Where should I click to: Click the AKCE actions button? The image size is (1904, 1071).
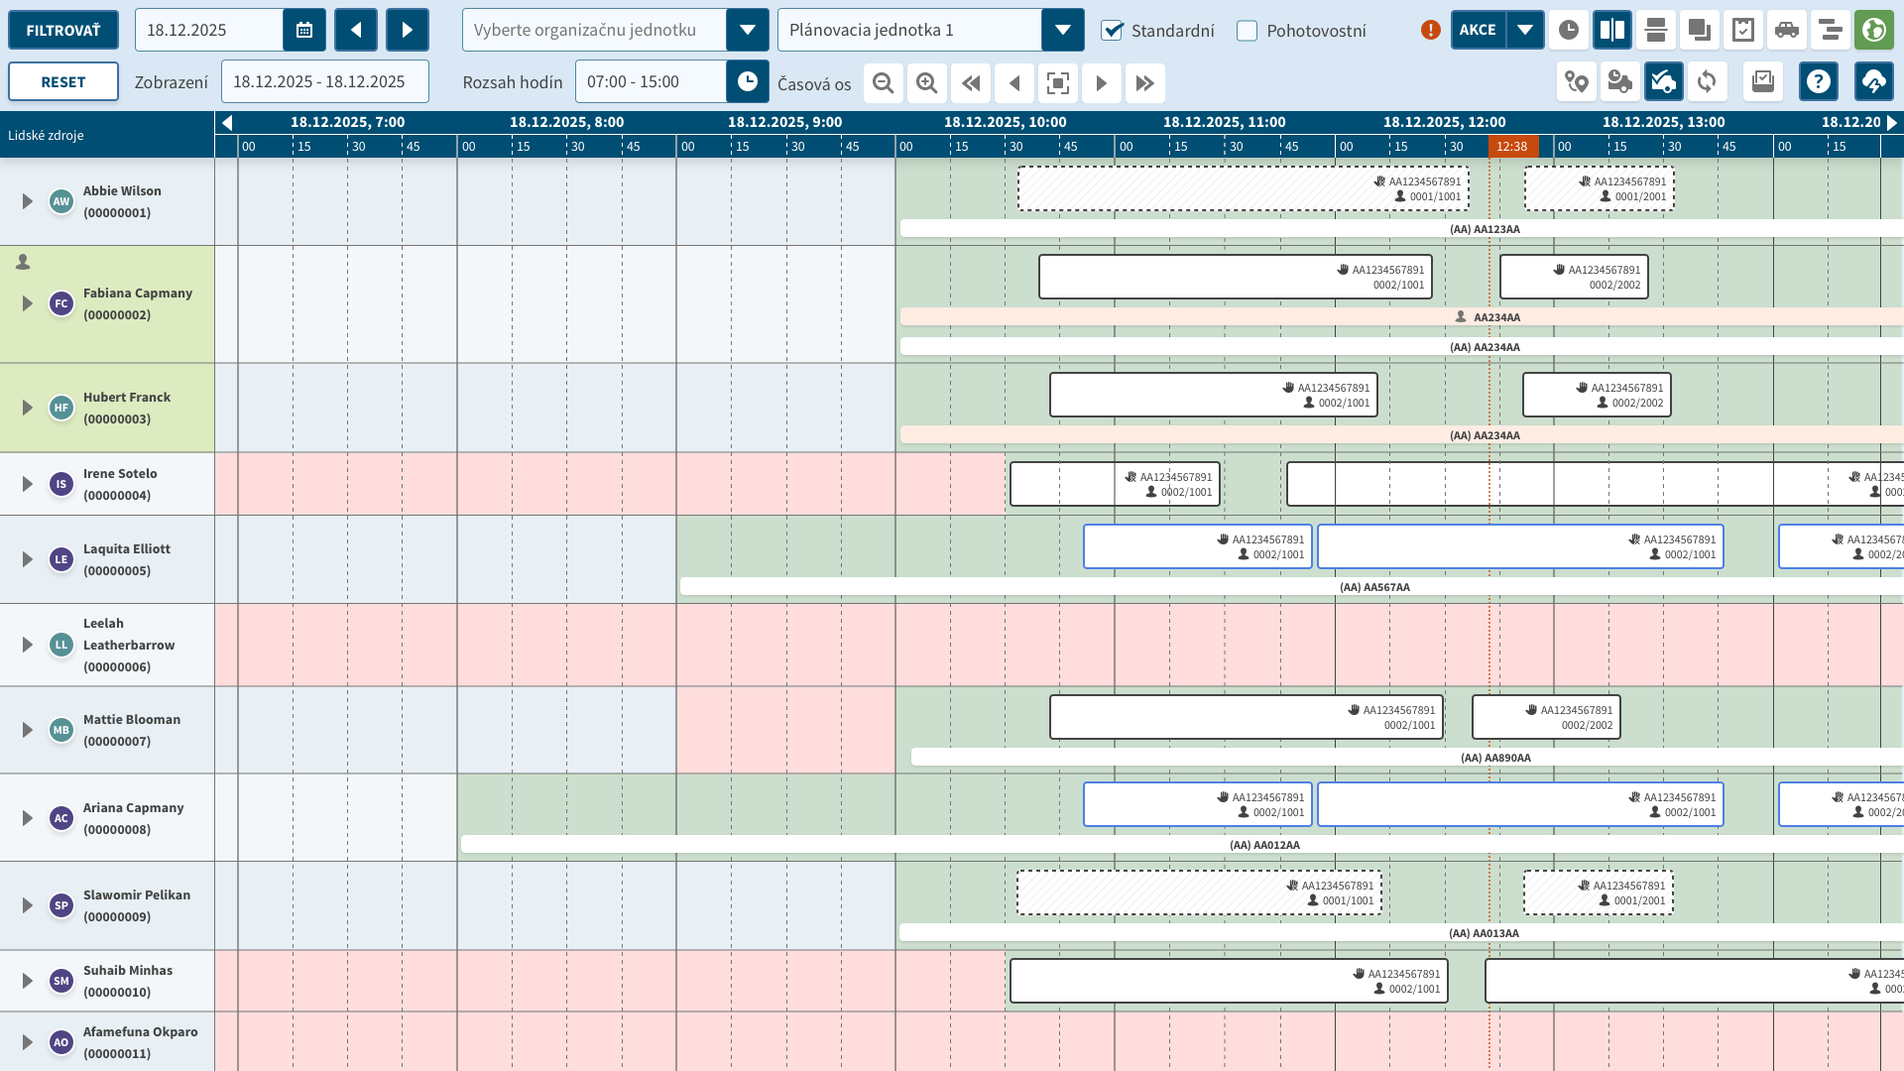(1478, 31)
